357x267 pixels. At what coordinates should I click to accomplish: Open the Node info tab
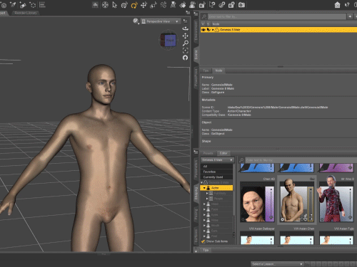click(218, 70)
